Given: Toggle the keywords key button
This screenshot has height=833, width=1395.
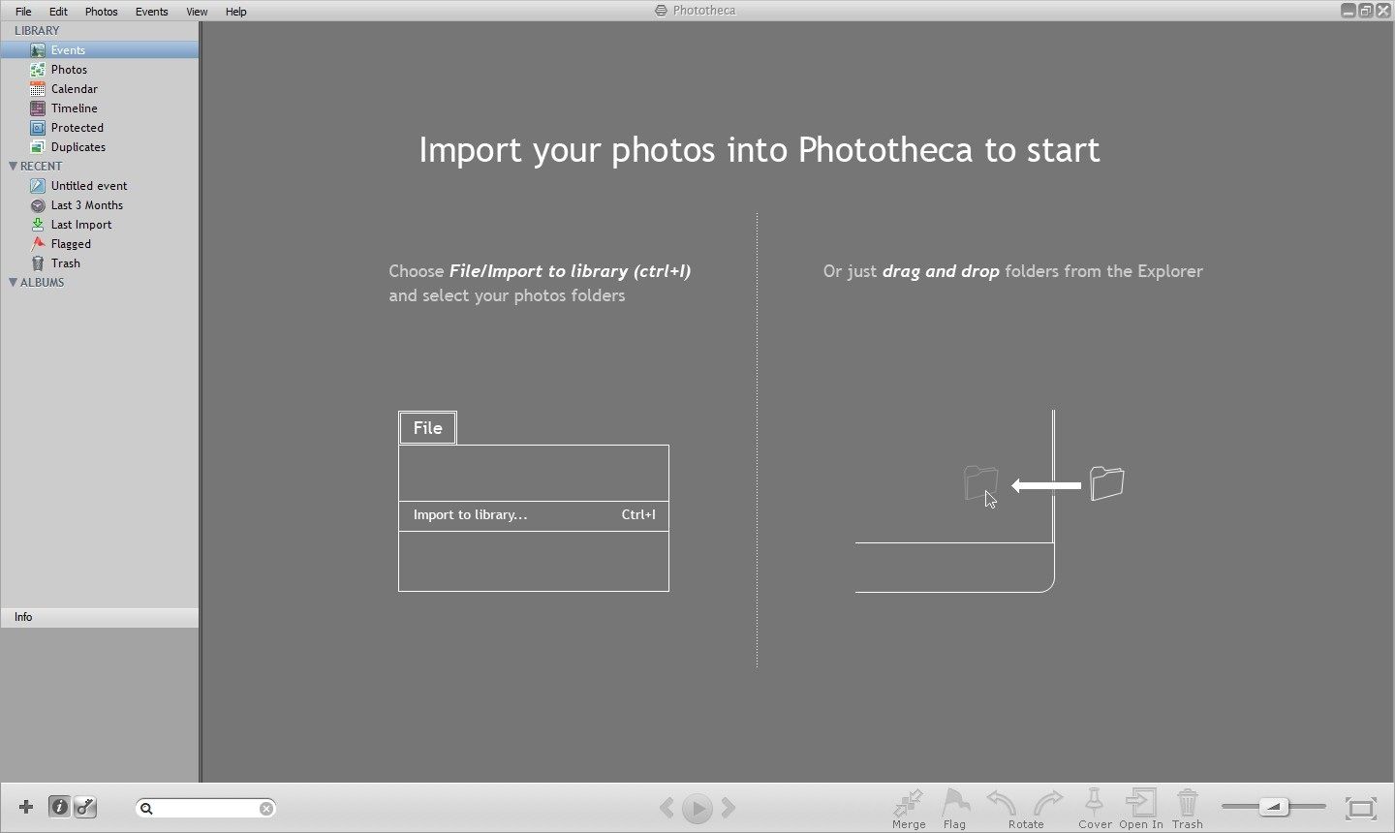Looking at the screenshot, I should [x=85, y=807].
